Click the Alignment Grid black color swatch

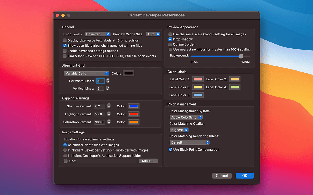129,73
